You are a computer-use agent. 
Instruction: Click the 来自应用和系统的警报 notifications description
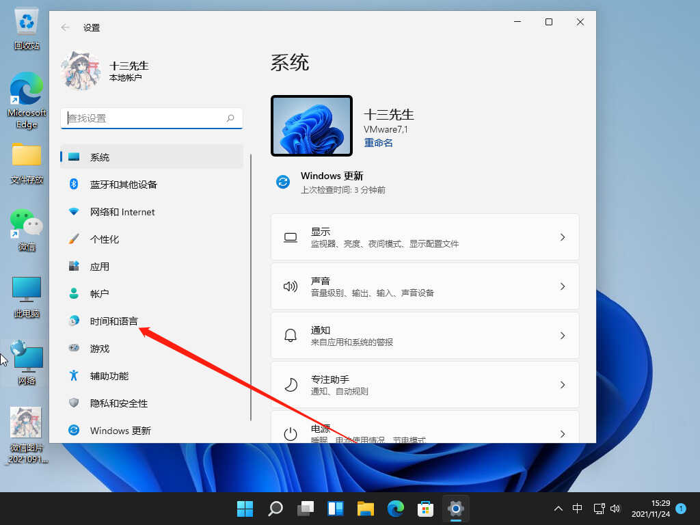tap(352, 342)
